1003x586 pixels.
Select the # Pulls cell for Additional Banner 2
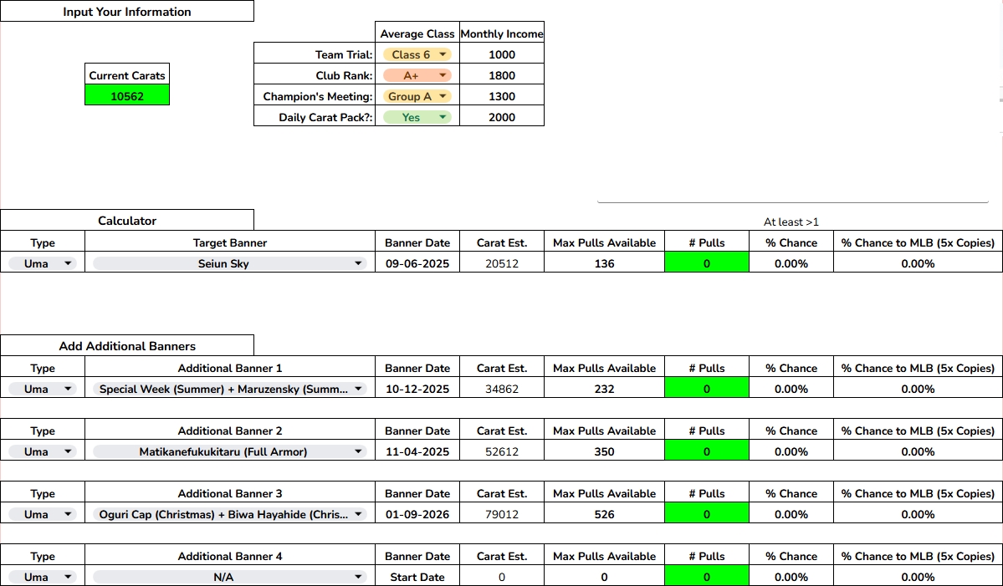[x=707, y=451]
